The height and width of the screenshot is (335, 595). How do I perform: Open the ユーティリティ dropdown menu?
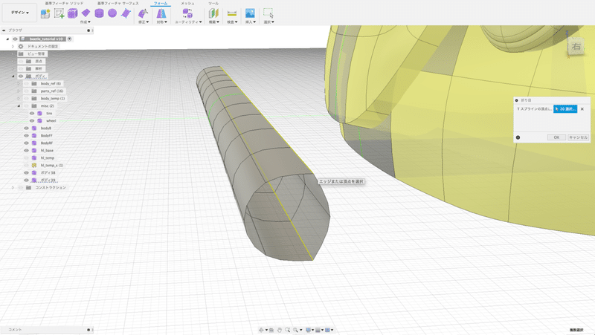pos(188,22)
